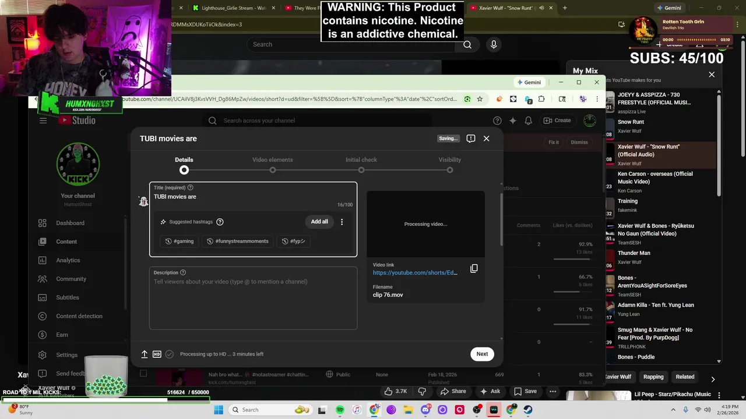This screenshot has height=419, width=746.
Task: Click the voice search microphone on YouTube
Action: point(494,45)
